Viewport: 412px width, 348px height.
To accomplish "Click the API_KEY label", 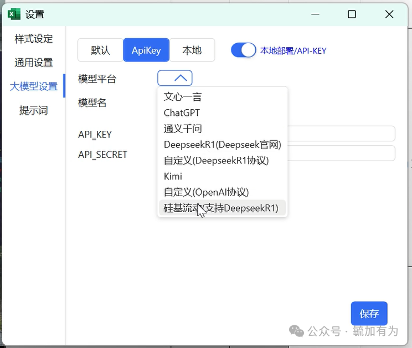I will [95, 134].
